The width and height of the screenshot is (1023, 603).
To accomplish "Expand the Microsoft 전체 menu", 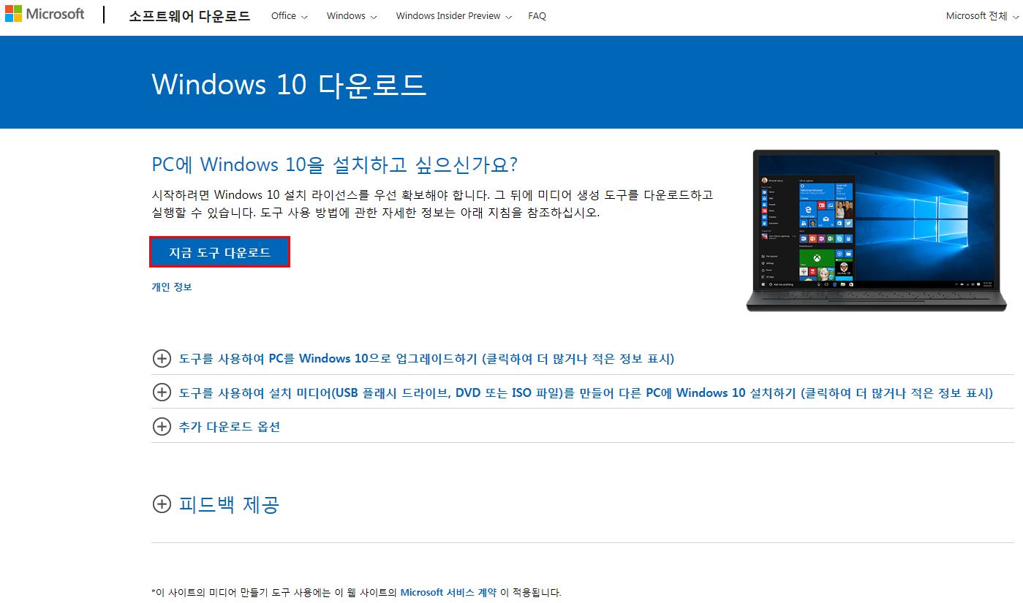I will [x=981, y=16].
